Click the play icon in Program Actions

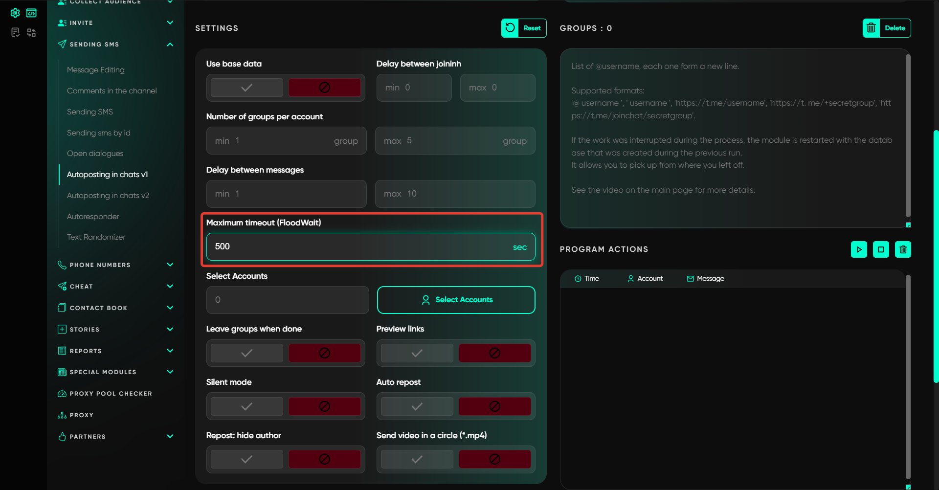(859, 249)
